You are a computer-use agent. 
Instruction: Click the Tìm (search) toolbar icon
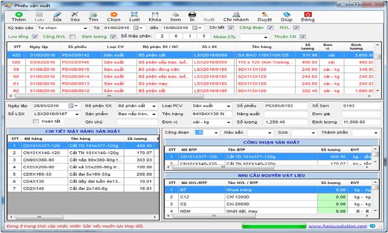click(x=93, y=15)
